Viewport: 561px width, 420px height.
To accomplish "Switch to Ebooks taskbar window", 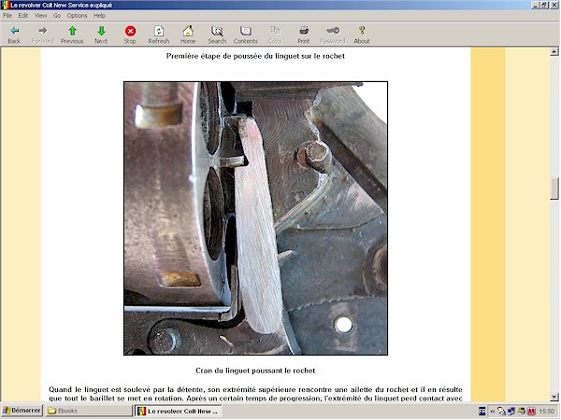I will [89, 411].
